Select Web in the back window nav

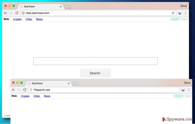(6, 19)
